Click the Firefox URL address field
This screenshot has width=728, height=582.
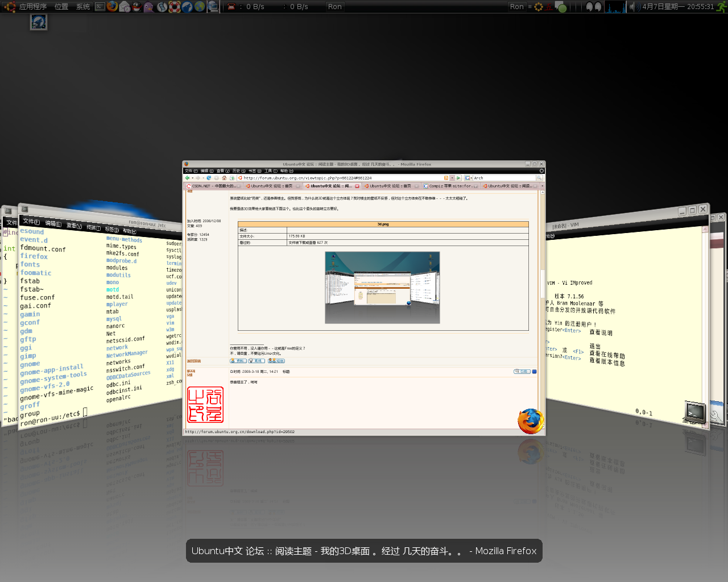point(341,178)
